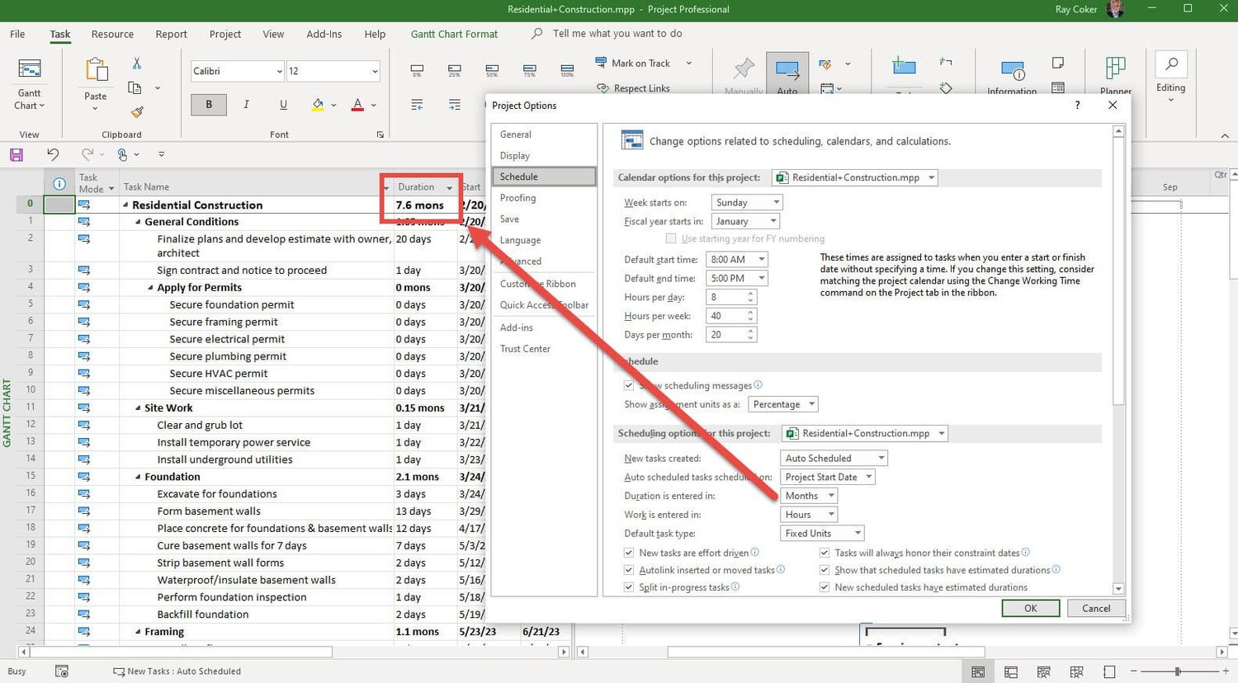
Task: Switch to the Gantt Chart Format tab
Action: pos(454,34)
